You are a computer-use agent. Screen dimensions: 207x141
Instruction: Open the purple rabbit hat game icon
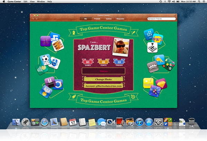point(50,82)
